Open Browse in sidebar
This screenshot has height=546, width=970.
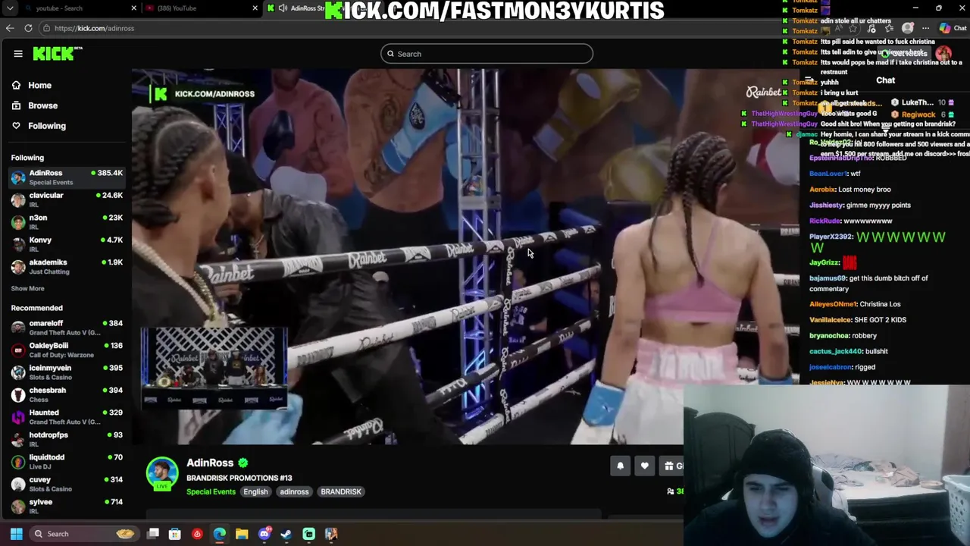pyautogui.click(x=42, y=105)
